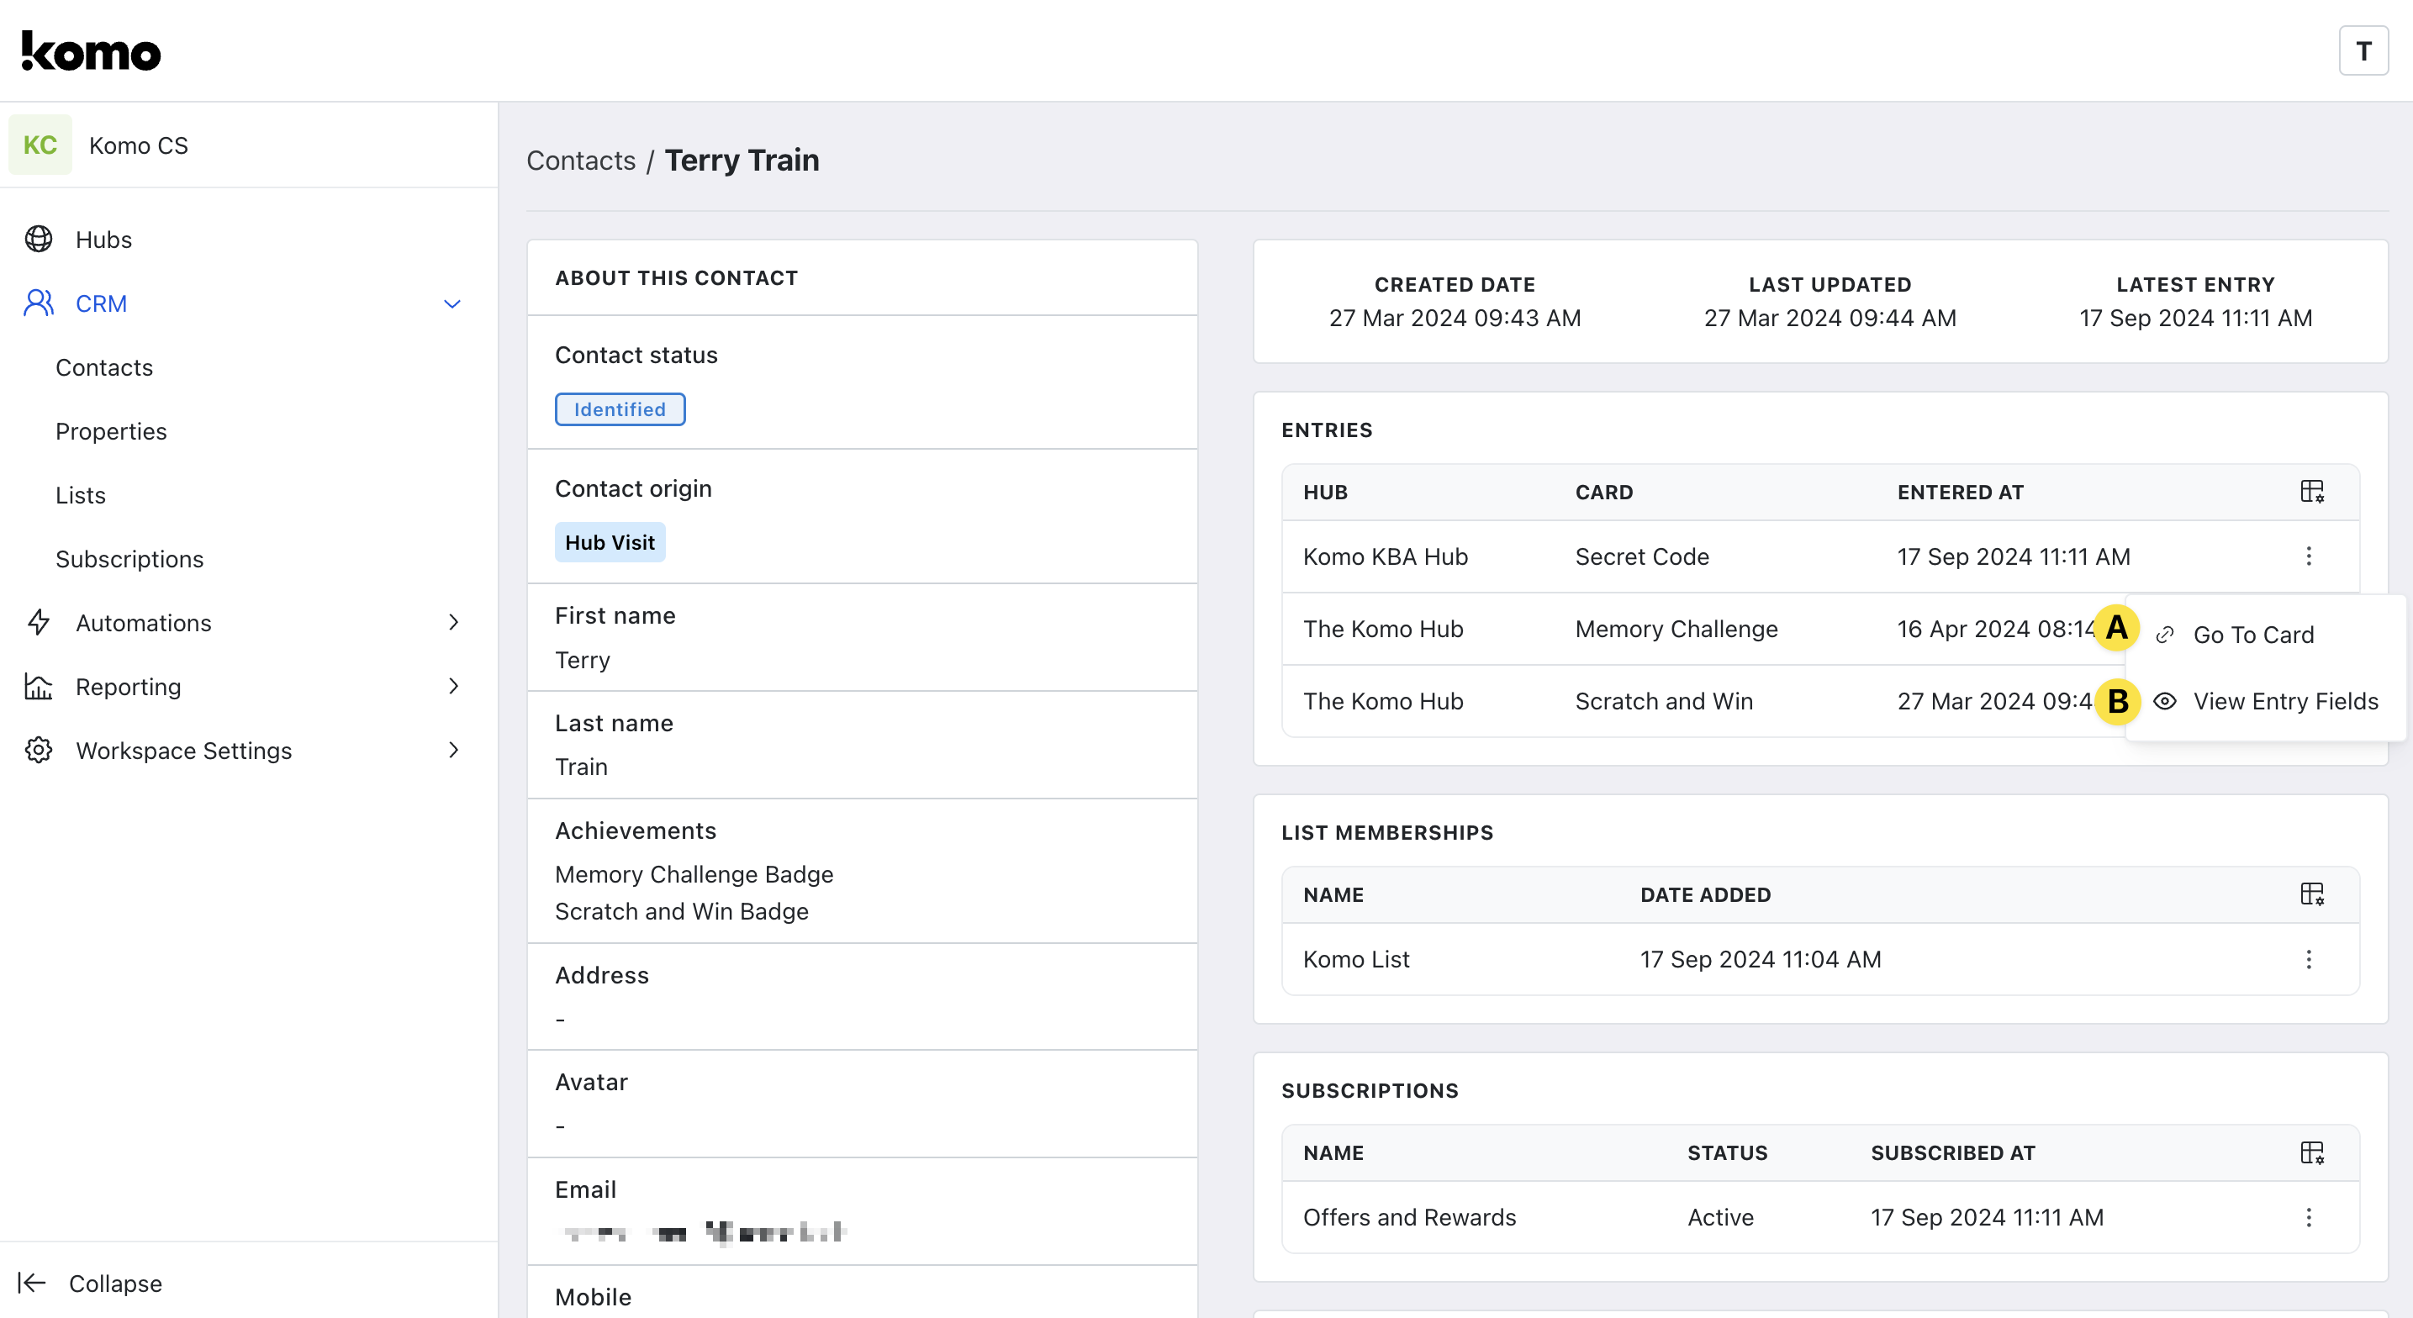Choose View Entry Fields option
The width and height of the screenshot is (2413, 1318).
click(2284, 702)
